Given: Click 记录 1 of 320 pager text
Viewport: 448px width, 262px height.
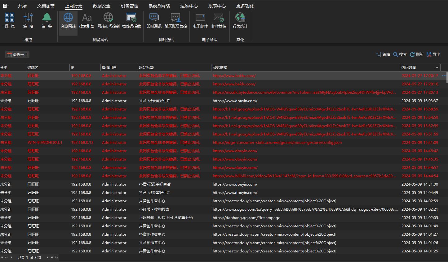Looking at the screenshot, I should click(x=29, y=257).
